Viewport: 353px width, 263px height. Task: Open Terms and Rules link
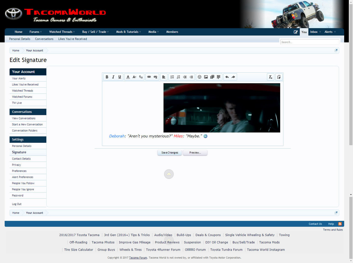click(333, 230)
